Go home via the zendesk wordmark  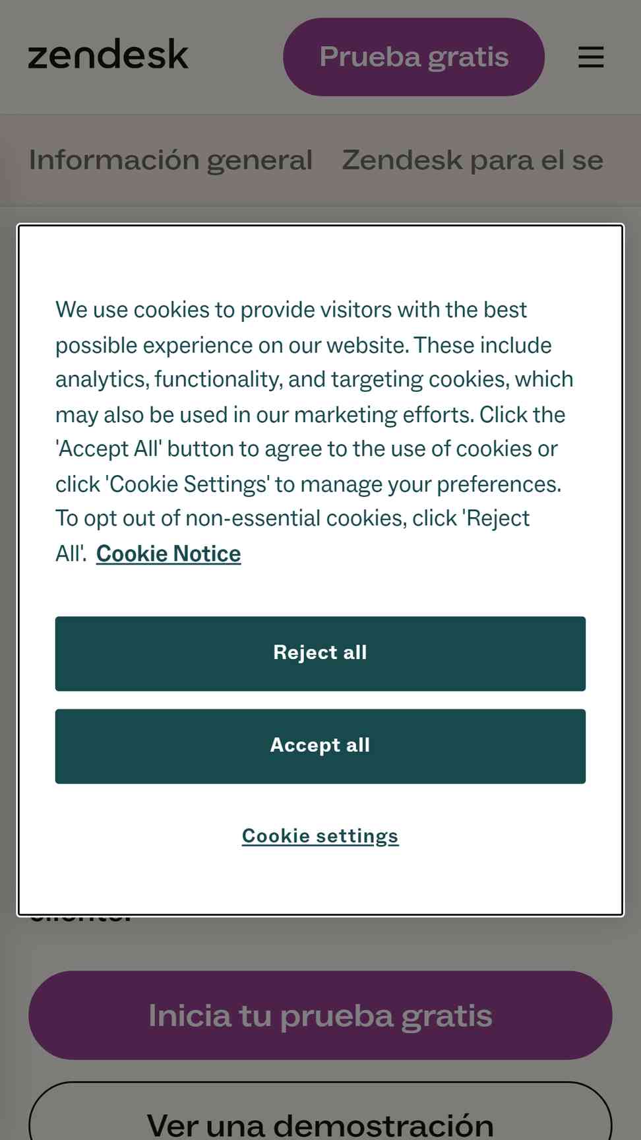coord(108,54)
